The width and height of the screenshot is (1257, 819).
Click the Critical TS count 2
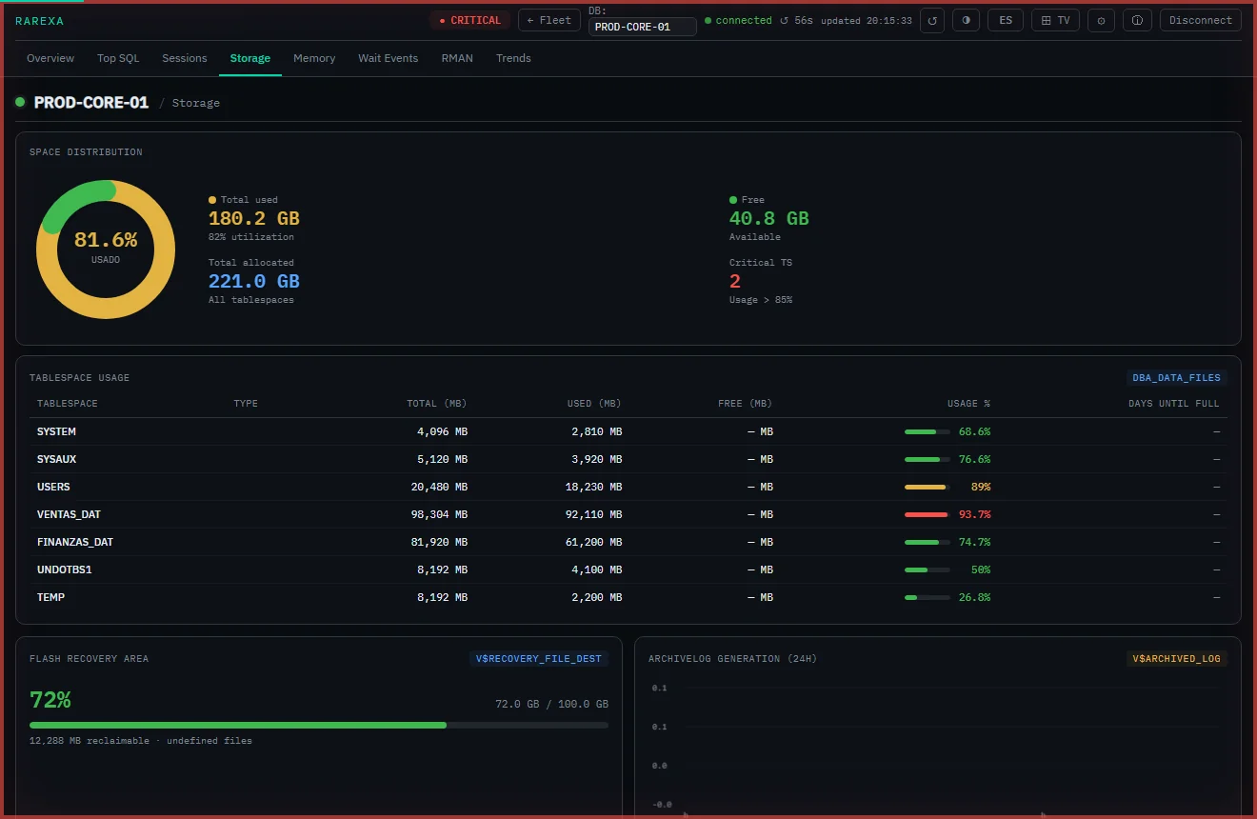pyautogui.click(x=735, y=281)
